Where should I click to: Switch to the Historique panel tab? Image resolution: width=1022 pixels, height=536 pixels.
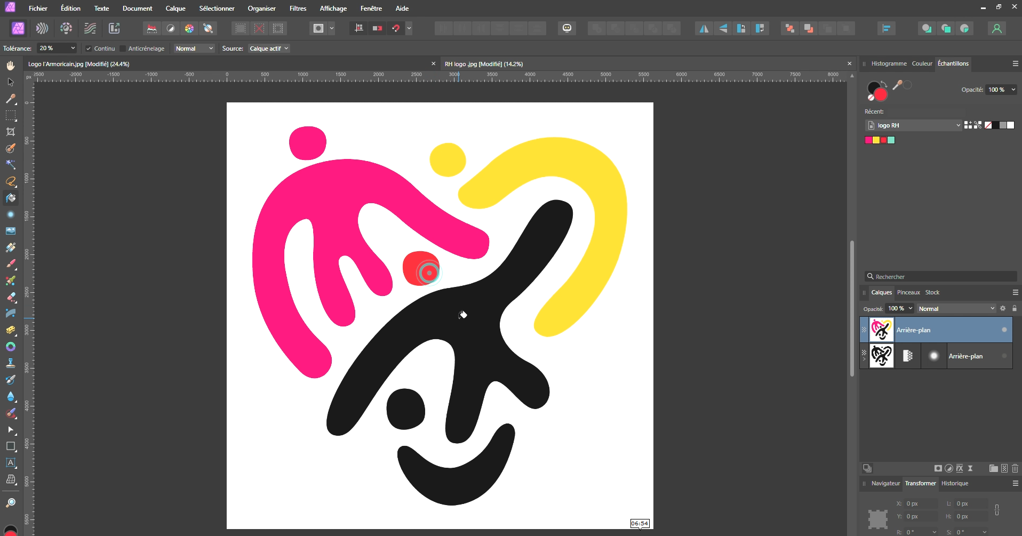(x=954, y=483)
